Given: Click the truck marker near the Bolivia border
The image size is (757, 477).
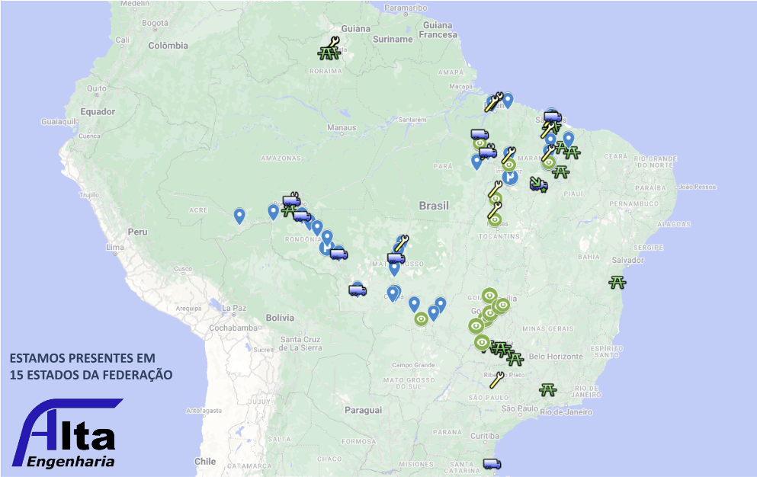Looking at the screenshot, I should (358, 290).
